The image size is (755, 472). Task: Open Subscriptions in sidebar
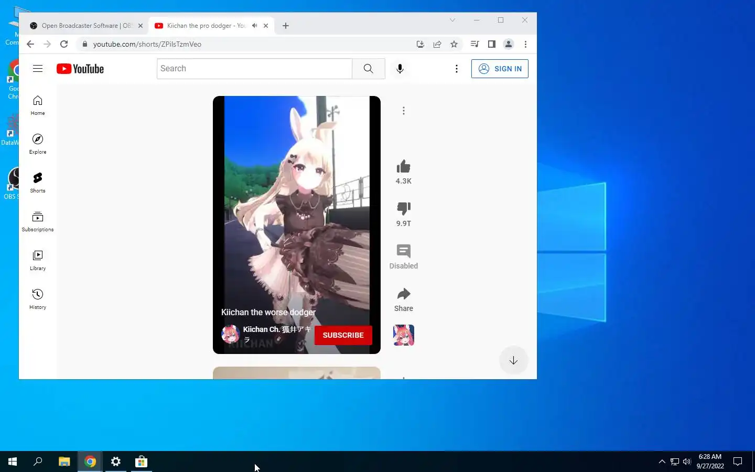click(38, 221)
